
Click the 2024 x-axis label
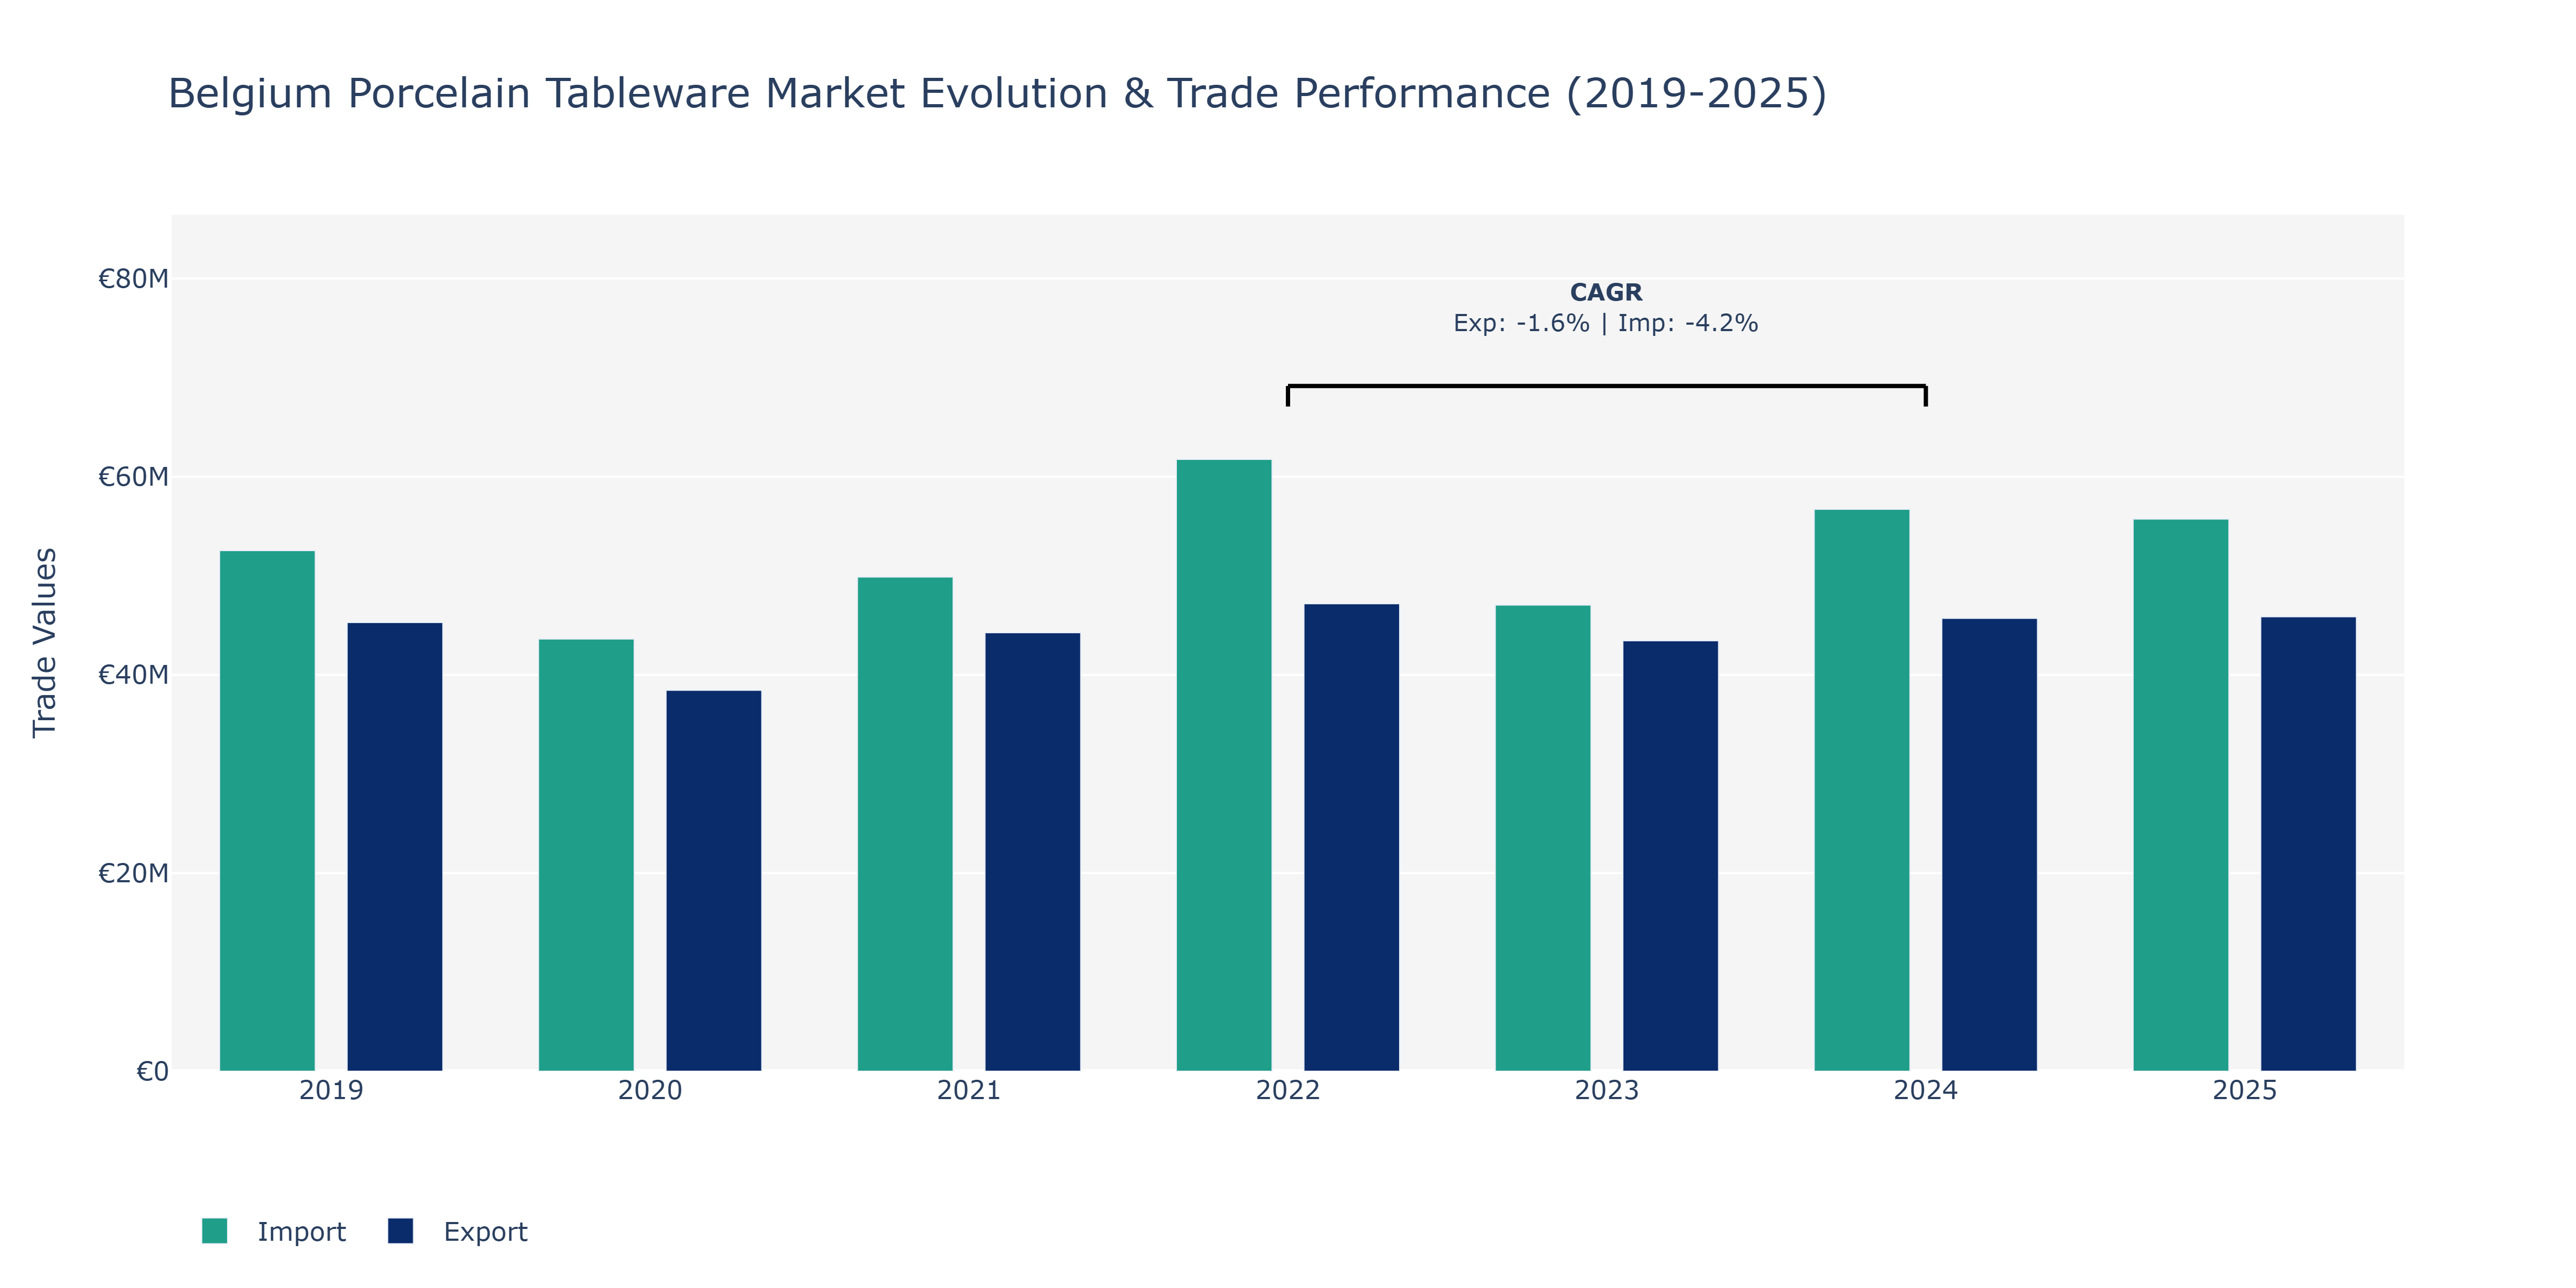pyautogui.click(x=1926, y=1090)
